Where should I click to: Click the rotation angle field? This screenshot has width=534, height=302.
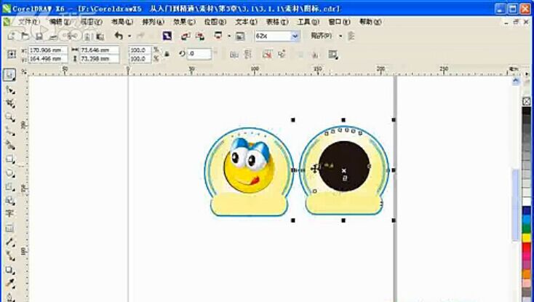pyautogui.click(x=199, y=54)
